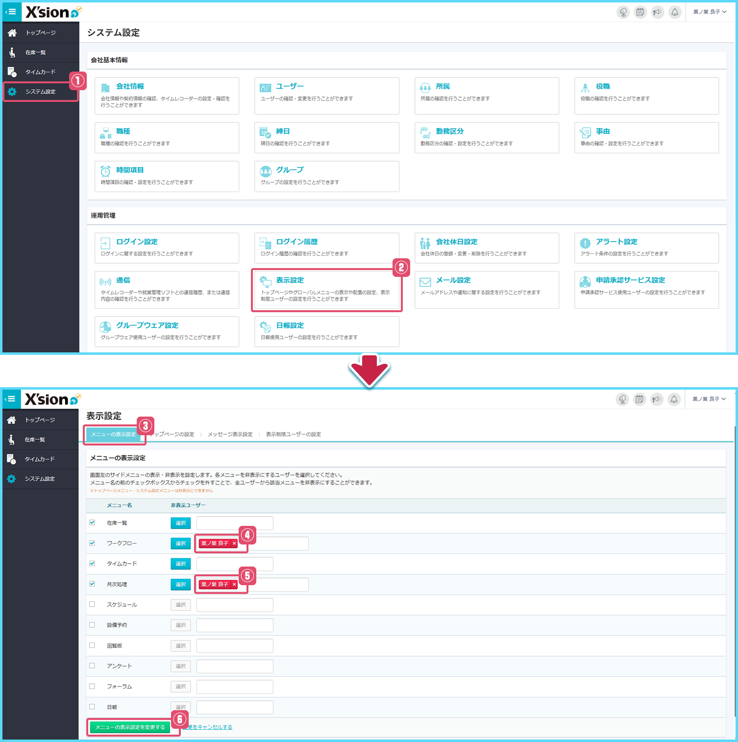Open the ユーザー card icon
The image size is (738, 742).
tap(265, 88)
